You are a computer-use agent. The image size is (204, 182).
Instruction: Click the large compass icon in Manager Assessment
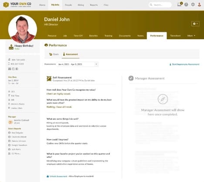click(163, 99)
